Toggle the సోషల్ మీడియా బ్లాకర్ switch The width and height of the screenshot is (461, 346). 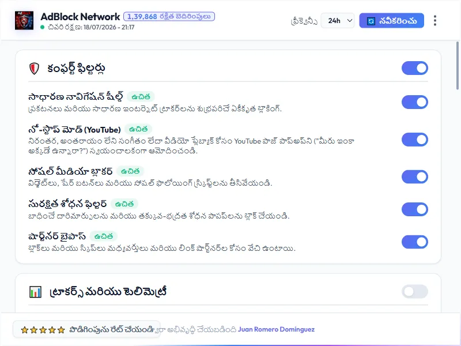tap(414, 176)
